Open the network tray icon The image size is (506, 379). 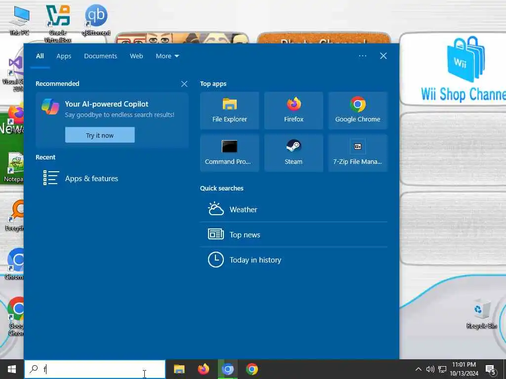click(442, 369)
